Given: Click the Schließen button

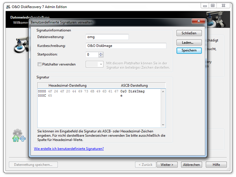Looking at the screenshot, I should 189,33.
